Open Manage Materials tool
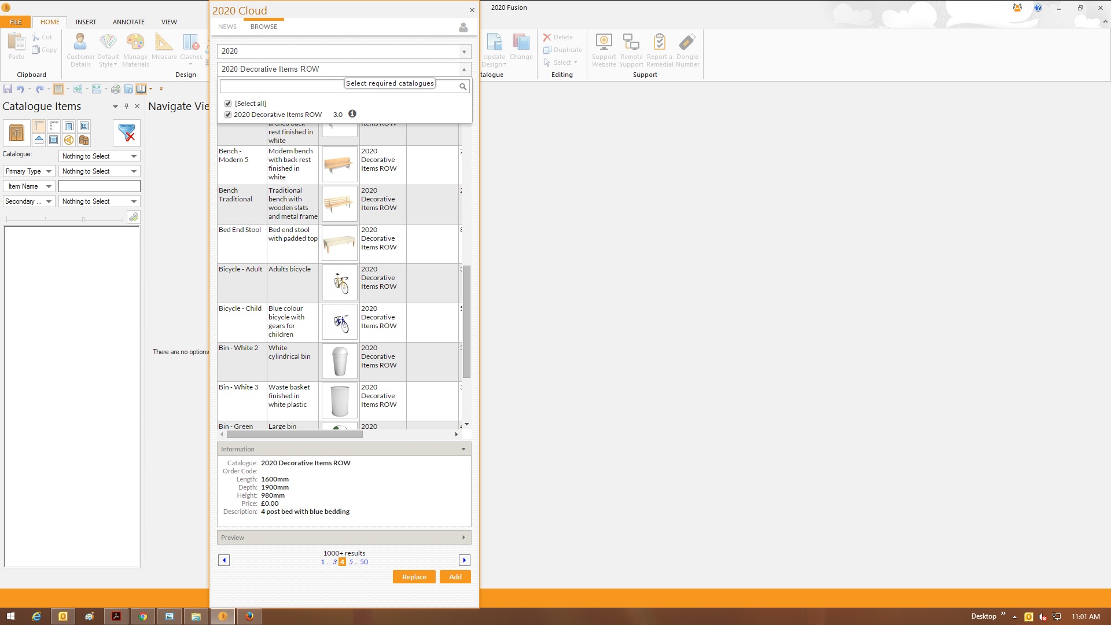 point(135,50)
